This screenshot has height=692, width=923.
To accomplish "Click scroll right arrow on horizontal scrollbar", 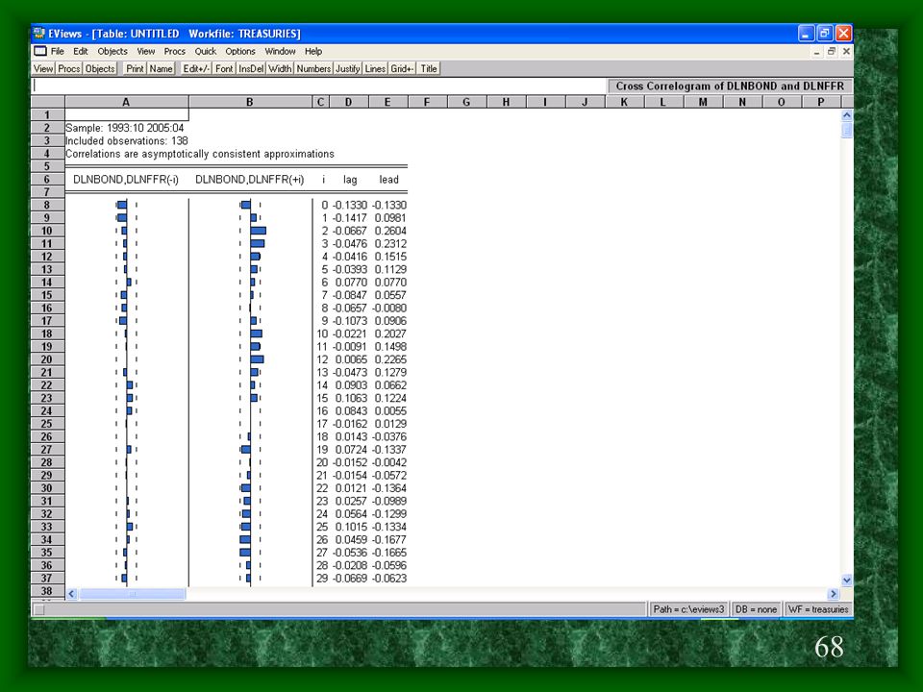I will click(x=833, y=594).
